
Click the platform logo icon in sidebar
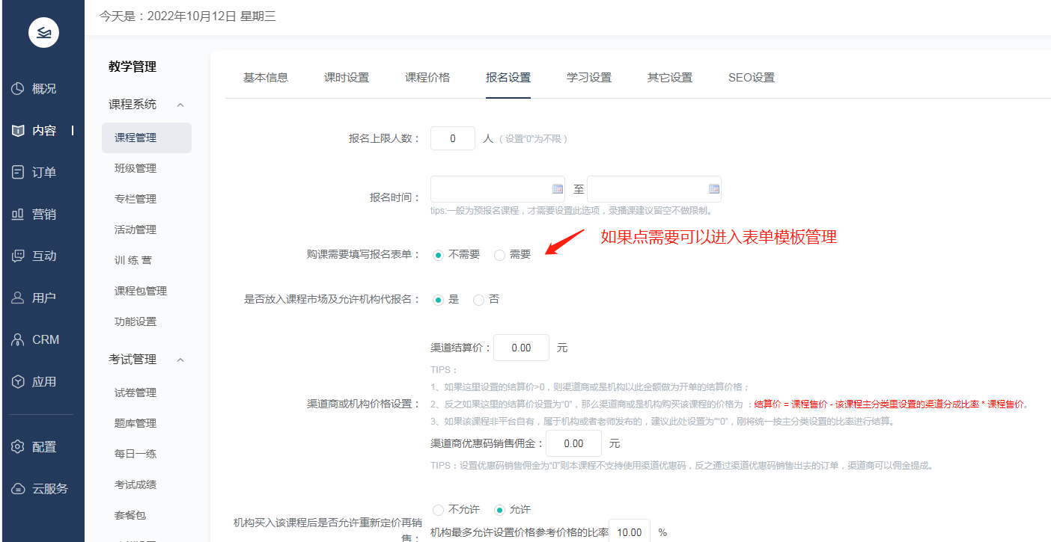(43, 32)
